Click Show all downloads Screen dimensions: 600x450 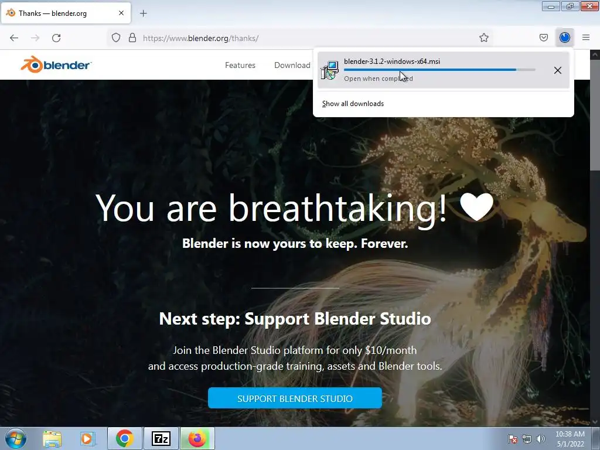(x=353, y=104)
